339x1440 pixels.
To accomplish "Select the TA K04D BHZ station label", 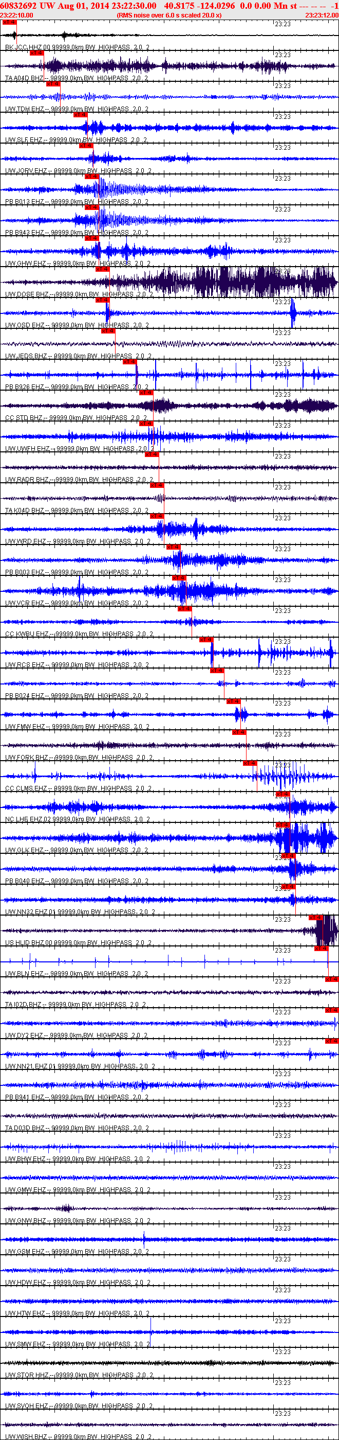I will [78, 511].
